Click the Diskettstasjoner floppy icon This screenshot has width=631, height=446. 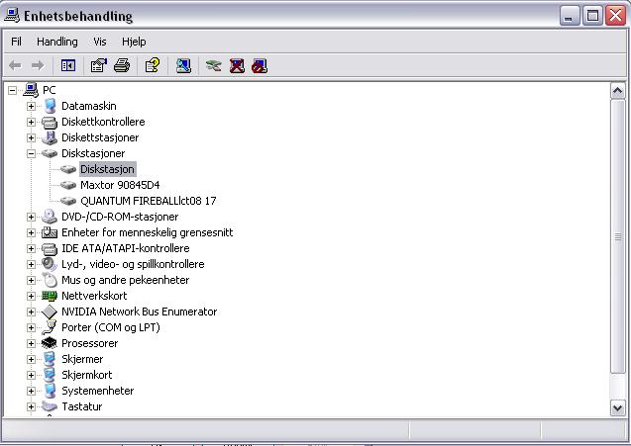[x=50, y=137]
